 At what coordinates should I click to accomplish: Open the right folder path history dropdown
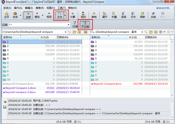click(x=142, y=32)
